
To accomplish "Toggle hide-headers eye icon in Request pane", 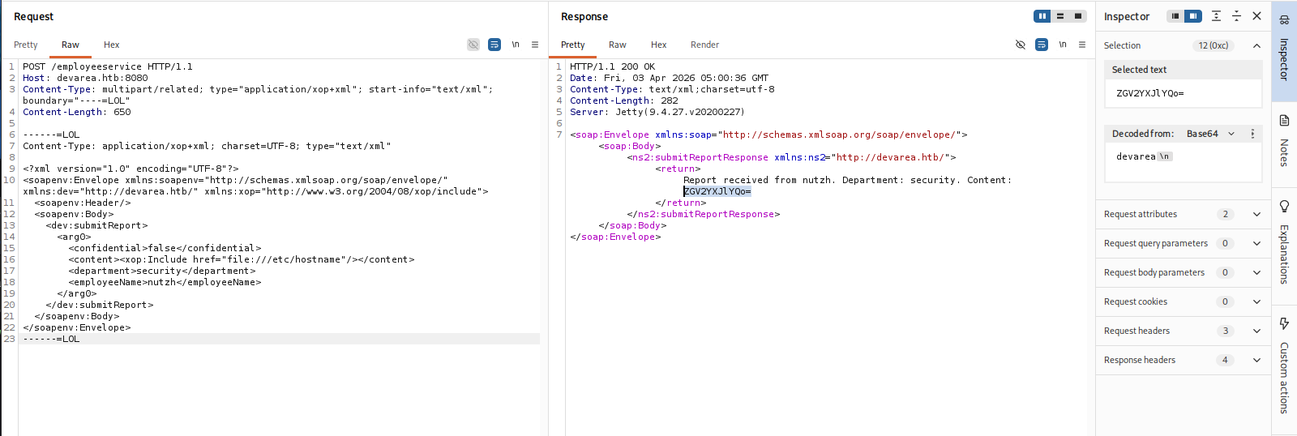I will click(473, 45).
